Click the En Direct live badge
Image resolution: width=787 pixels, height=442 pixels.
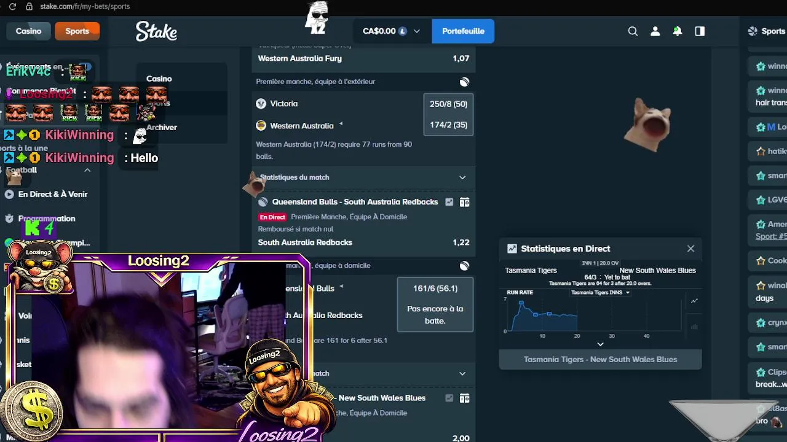pos(272,217)
